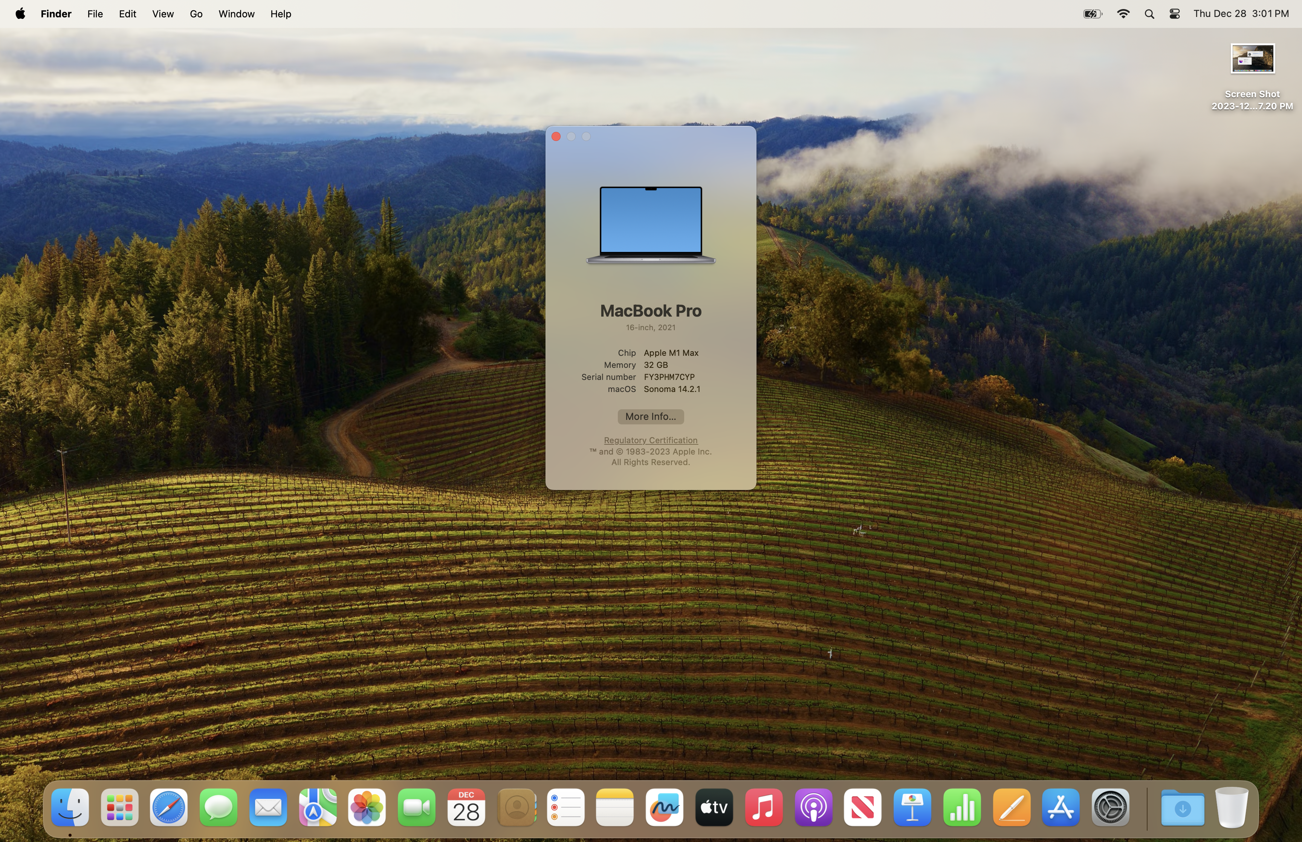Screen dimensions: 1302x842
Task: Open the Finder application menu
Action: click(56, 14)
